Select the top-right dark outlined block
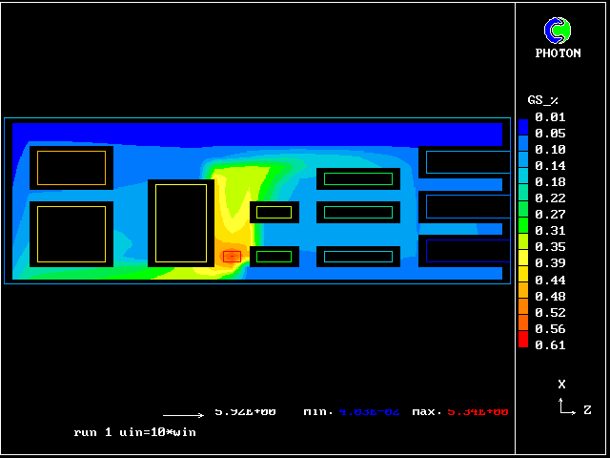 point(467,162)
